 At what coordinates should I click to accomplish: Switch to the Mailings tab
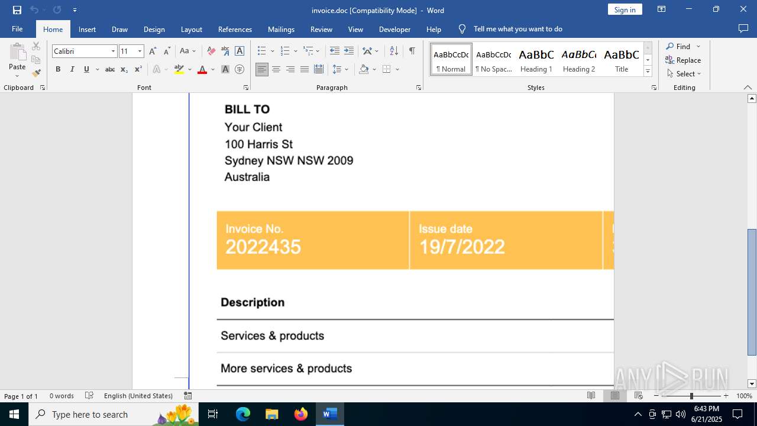[281, 29]
